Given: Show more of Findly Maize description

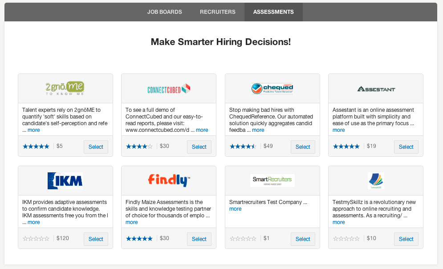Looking at the screenshot, I should (132, 222).
